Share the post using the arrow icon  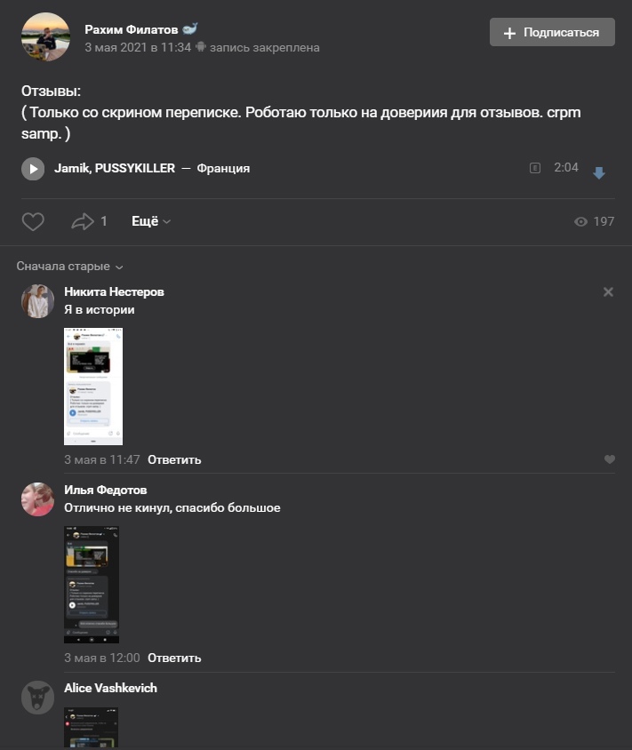tap(83, 221)
